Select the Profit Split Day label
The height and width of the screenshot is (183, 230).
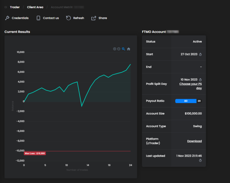(156, 84)
